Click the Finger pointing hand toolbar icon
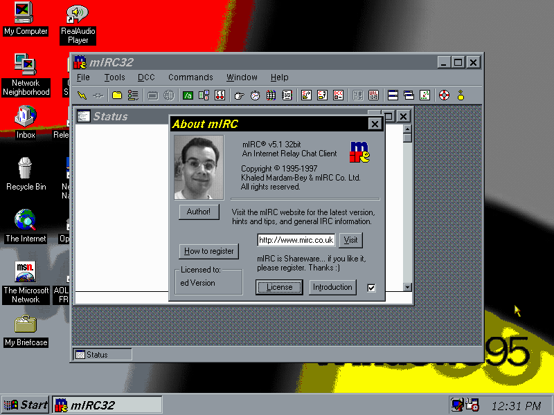This screenshot has width=554, height=415. click(240, 95)
